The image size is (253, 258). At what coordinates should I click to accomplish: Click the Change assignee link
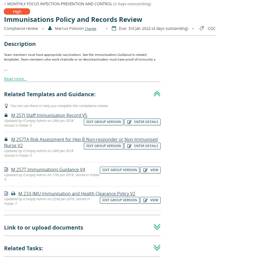tap(90, 29)
